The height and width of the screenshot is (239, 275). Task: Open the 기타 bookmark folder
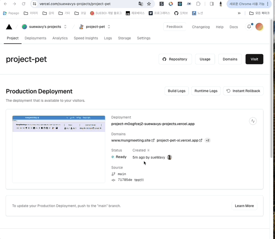(x=64, y=13)
